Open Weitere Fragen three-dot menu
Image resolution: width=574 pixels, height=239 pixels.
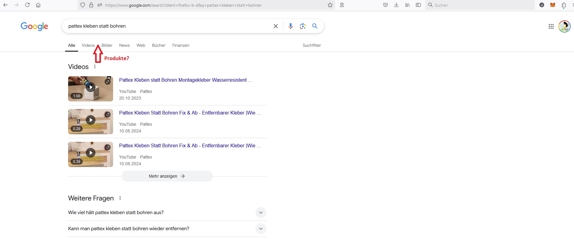pyautogui.click(x=120, y=198)
